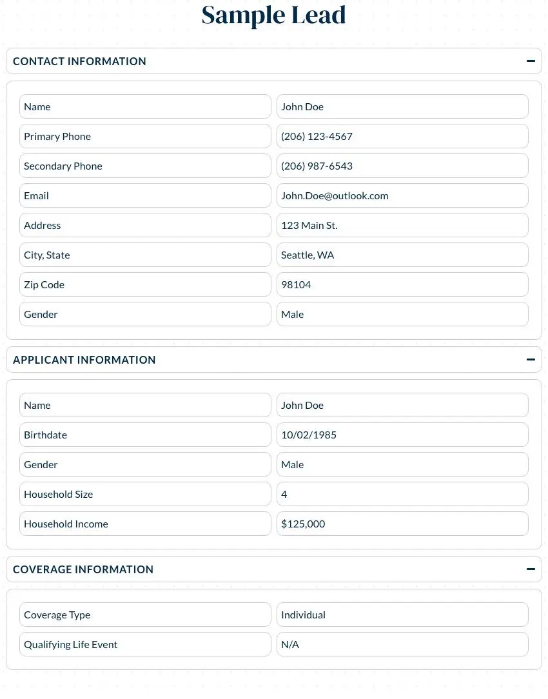Click the Zip Code label

[x=145, y=284]
